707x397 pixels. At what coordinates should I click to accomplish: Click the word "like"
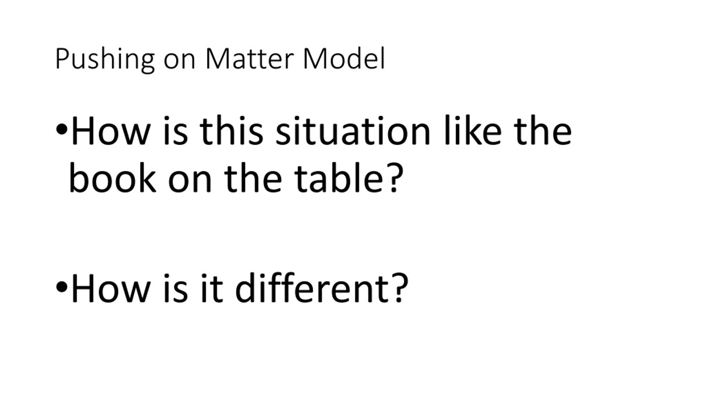(473, 130)
